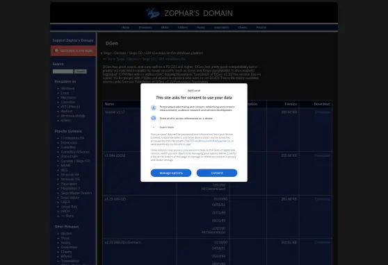Viewport: 388px width, 265px height.
Task: Click the store information device icon
Action: [154, 118]
